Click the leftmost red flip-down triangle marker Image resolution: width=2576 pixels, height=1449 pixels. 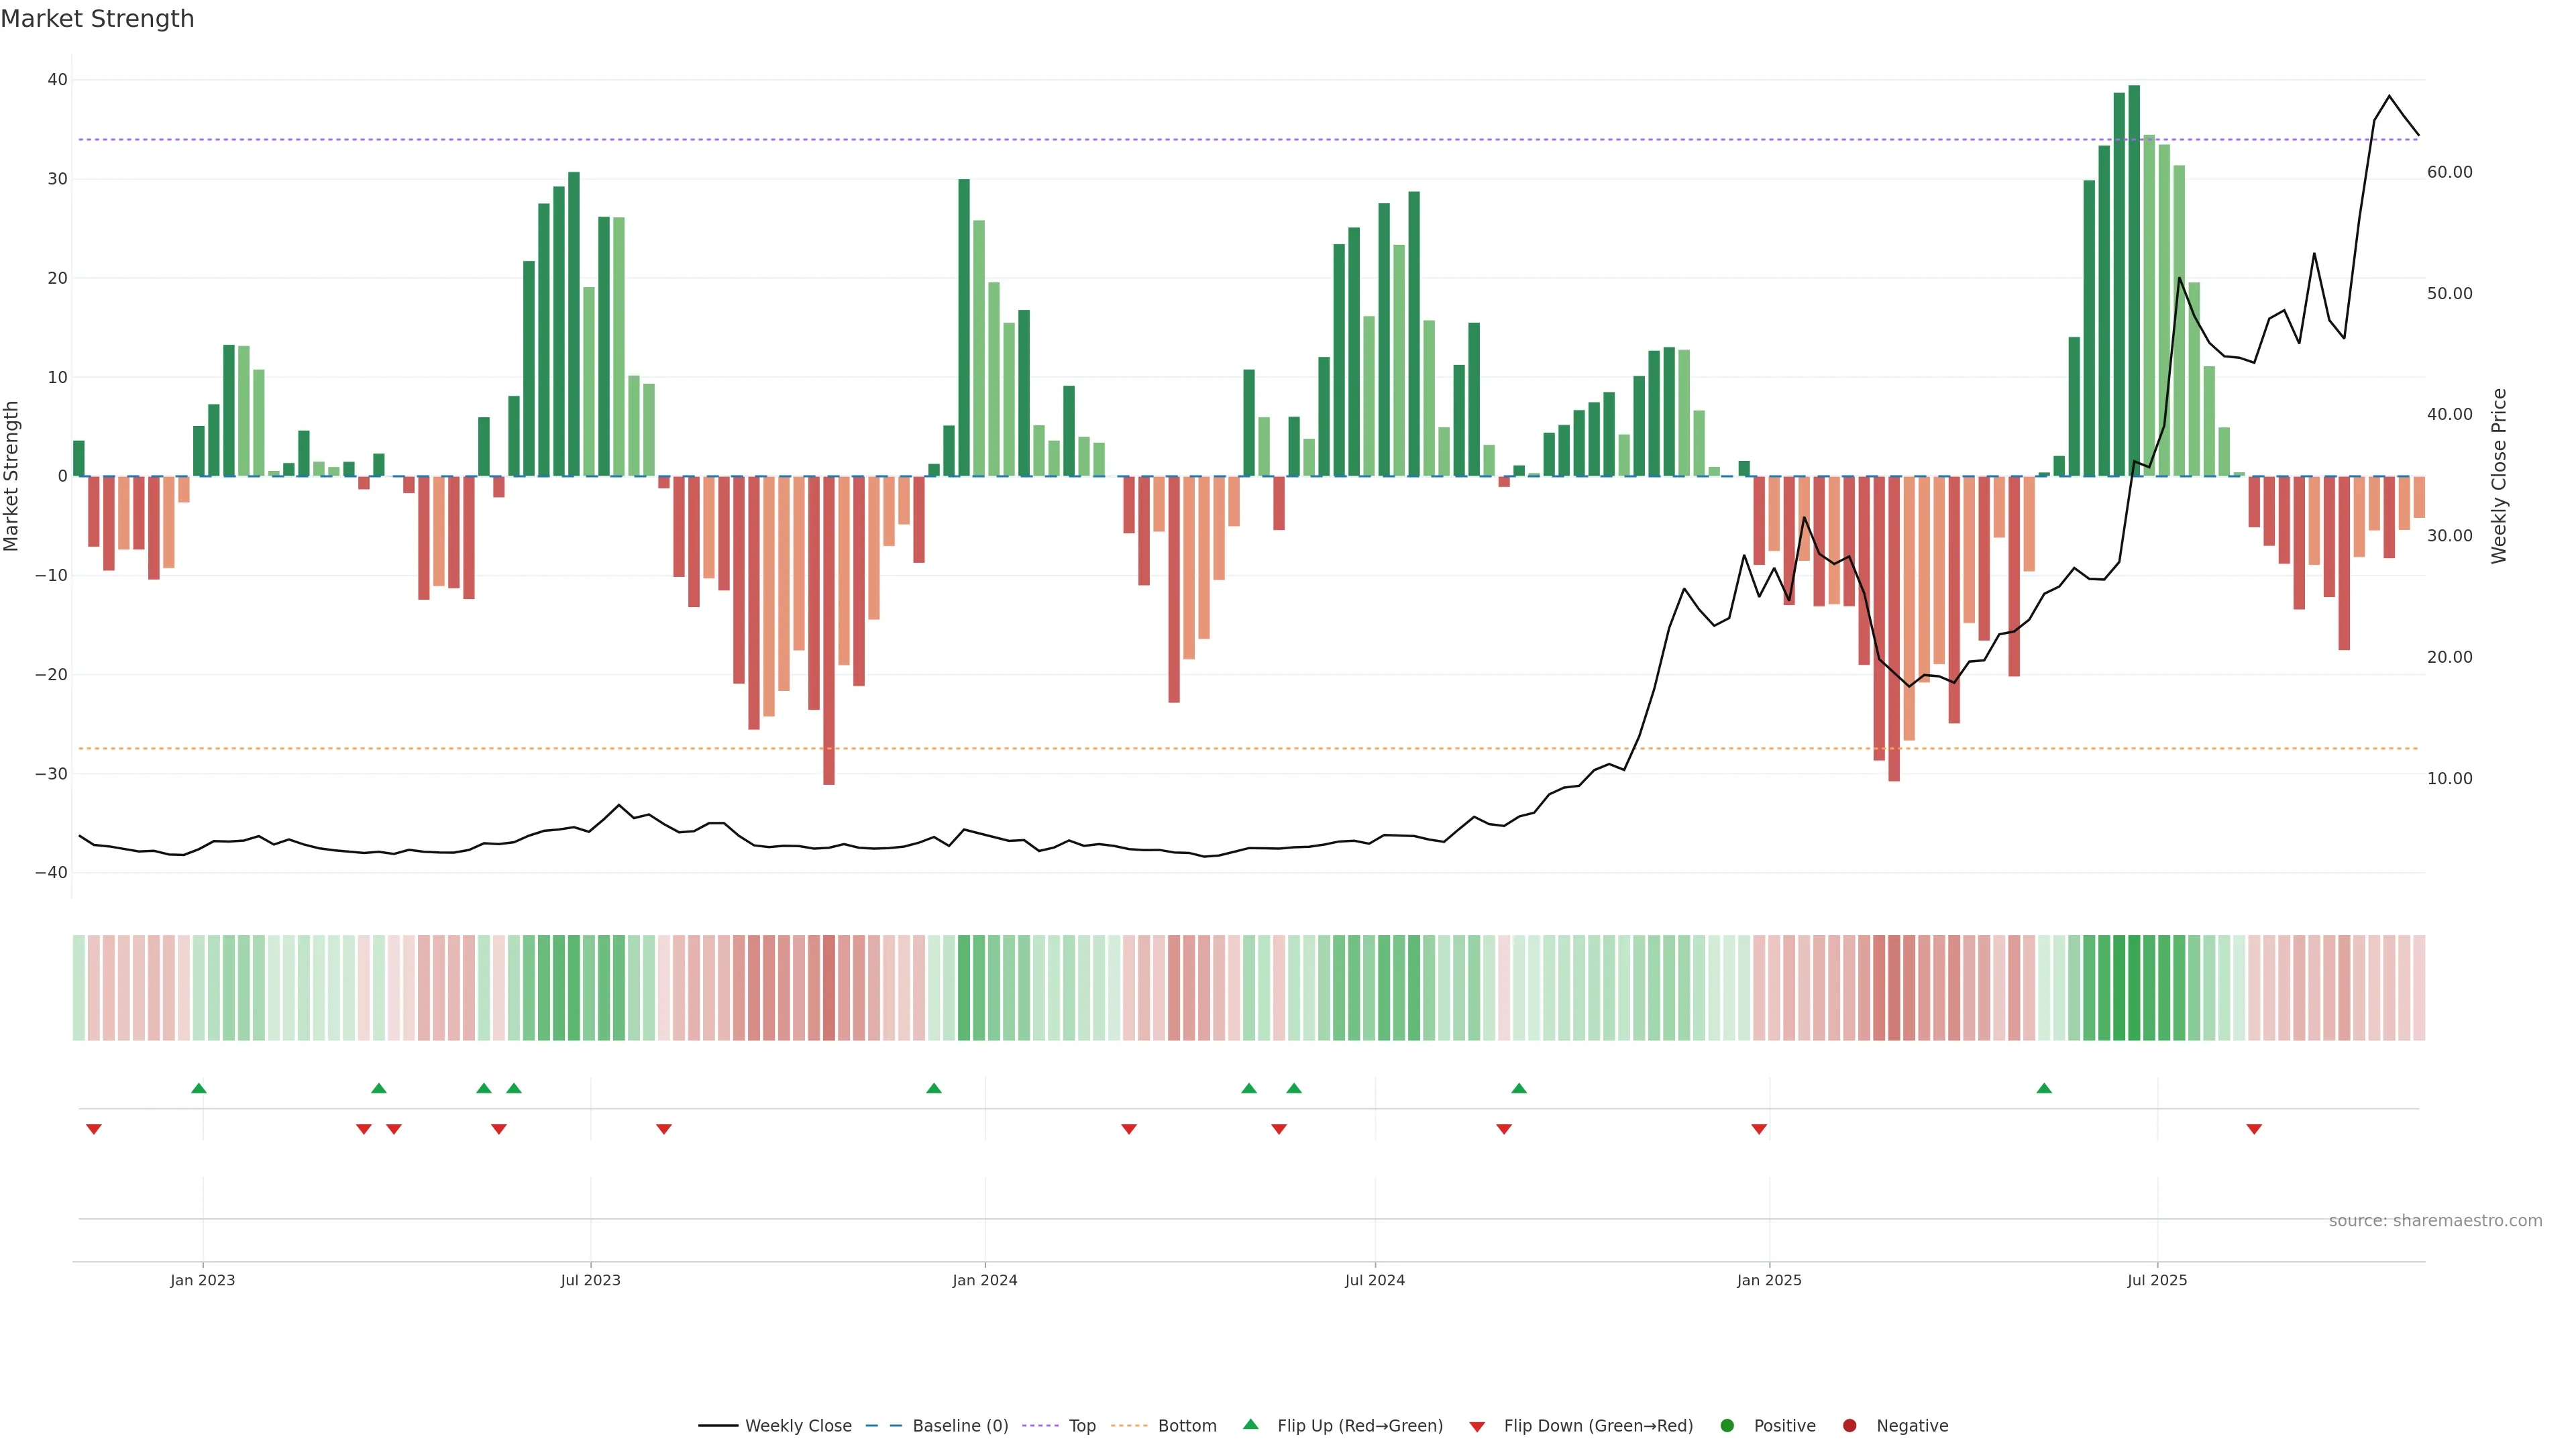click(x=94, y=1129)
